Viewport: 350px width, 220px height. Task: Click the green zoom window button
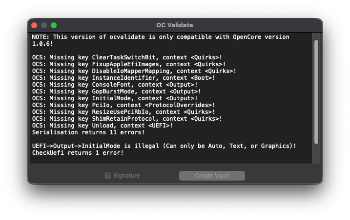pyautogui.click(x=54, y=25)
